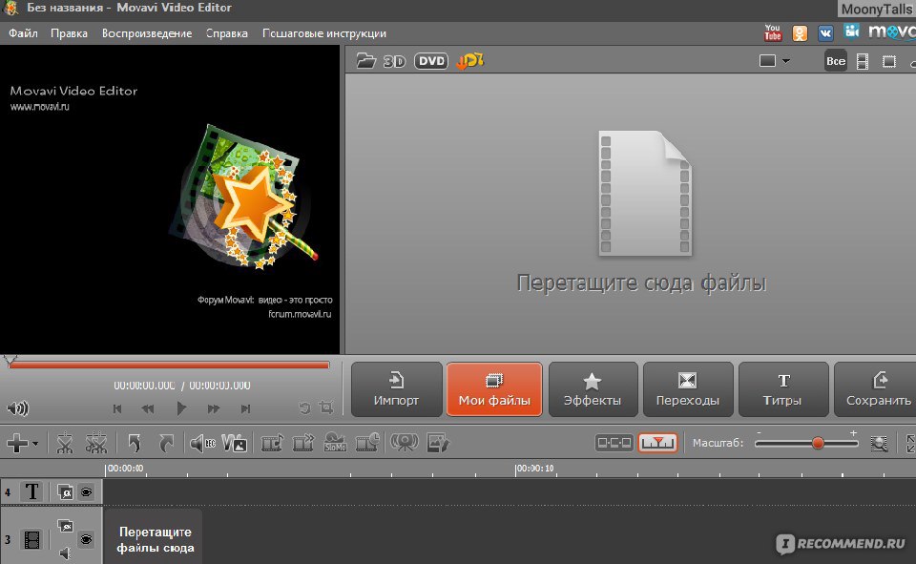Image resolution: width=916 pixels, height=564 pixels.
Task: Open the Титры tab
Action: point(783,389)
